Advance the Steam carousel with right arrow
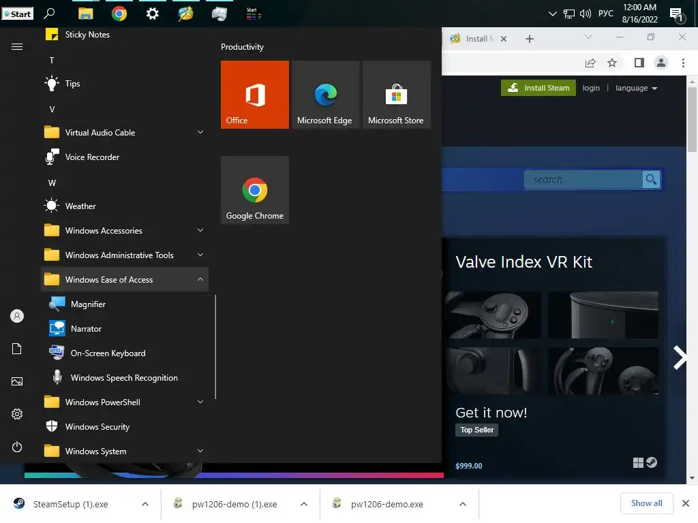 coord(680,358)
